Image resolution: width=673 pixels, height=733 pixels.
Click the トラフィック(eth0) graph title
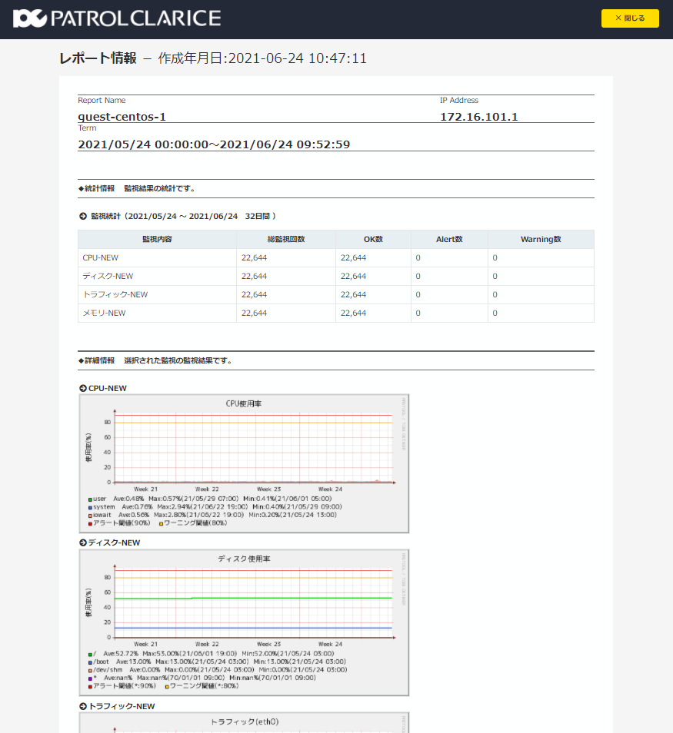click(x=245, y=721)
